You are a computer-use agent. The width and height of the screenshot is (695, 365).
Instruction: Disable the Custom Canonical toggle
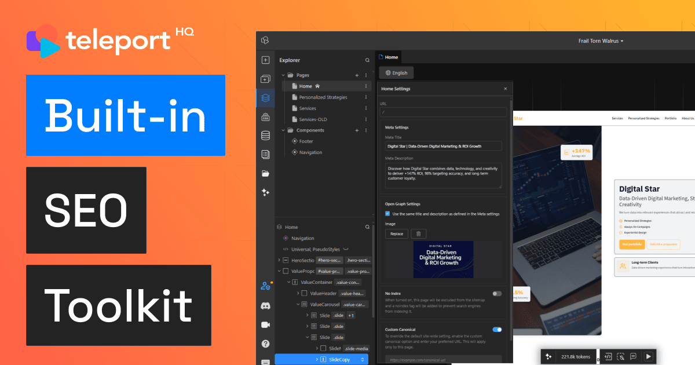click(497, 330)
